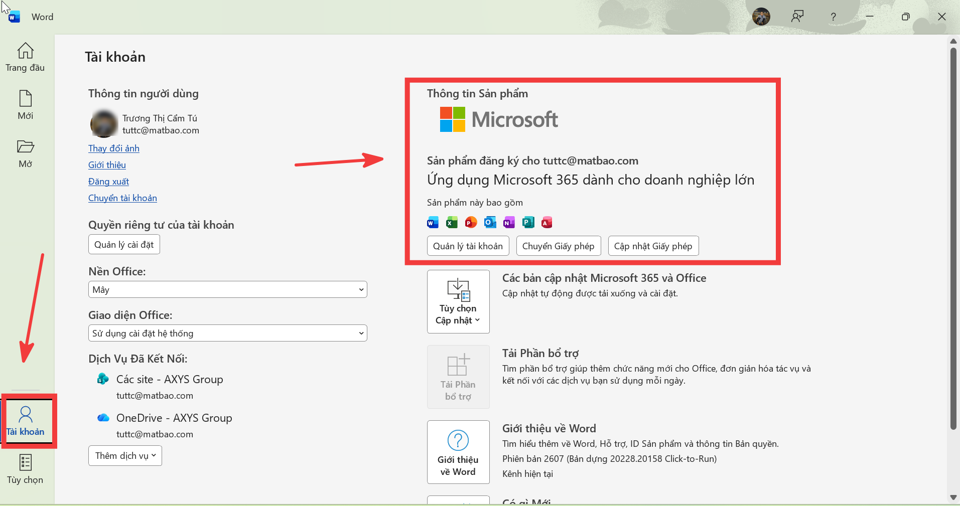Open the Mở file browser section
The width and height of the screenshot is (960, 506).
tap(25, 153)
